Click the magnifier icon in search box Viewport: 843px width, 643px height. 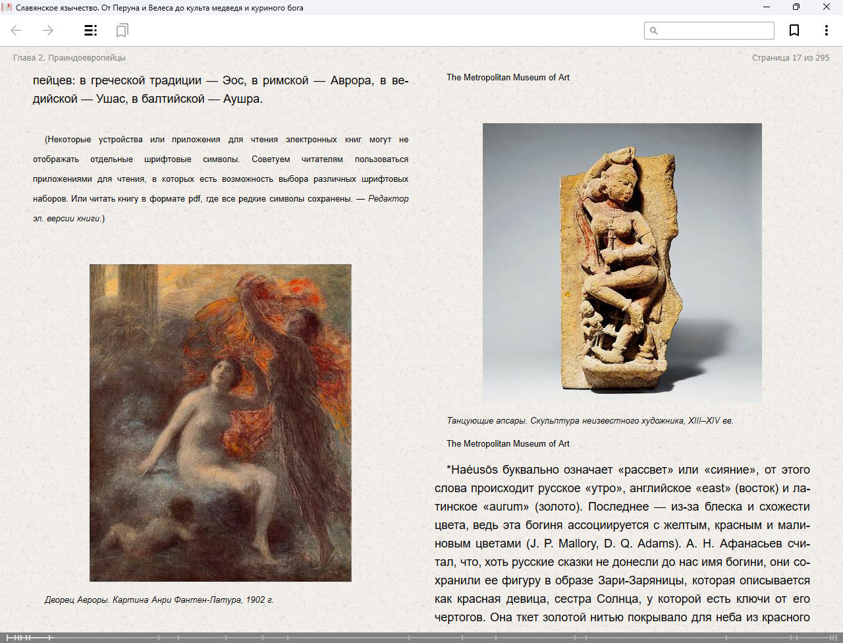coord(654,30)
